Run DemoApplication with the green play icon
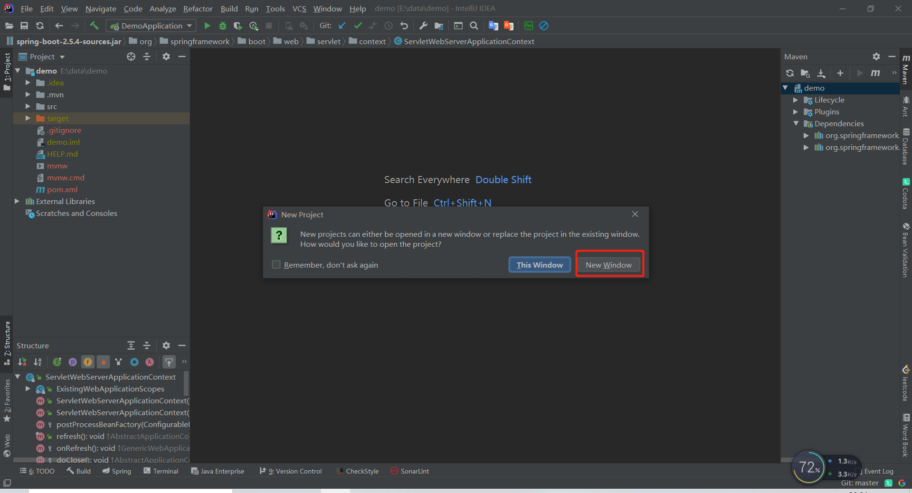The width and height of the screenshot is (912, 493). coord(207,26)
